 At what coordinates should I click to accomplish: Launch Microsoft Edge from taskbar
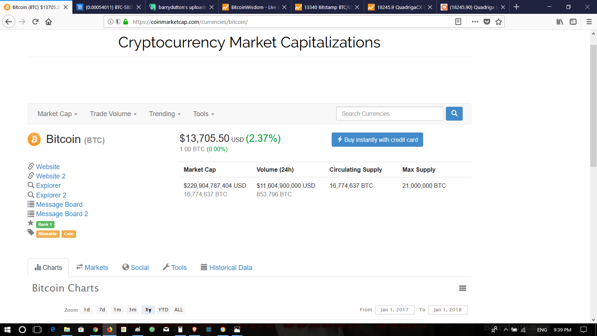click(x=53, y=330)
